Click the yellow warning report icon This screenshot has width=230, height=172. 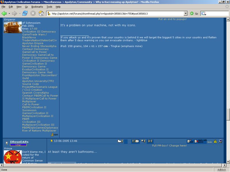pyautogui.click(x=215, y=141)
